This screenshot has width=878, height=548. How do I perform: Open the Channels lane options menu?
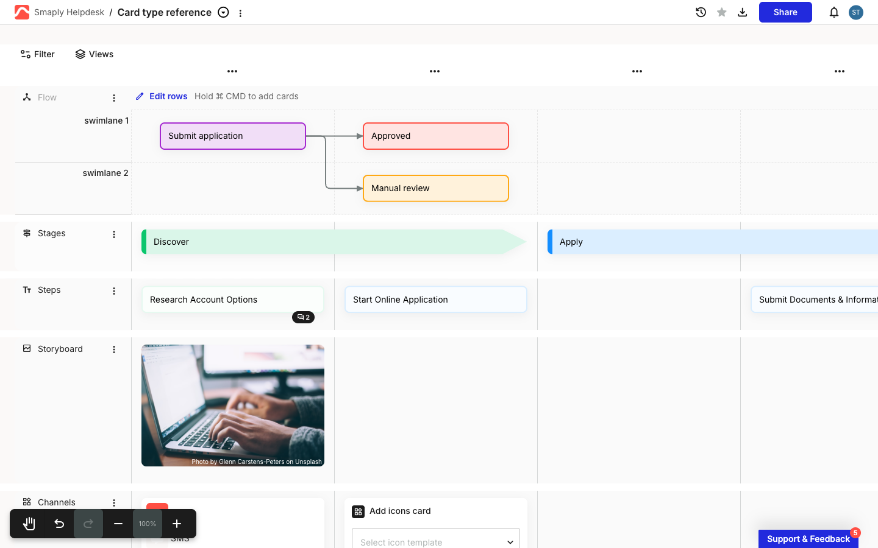coord(114,503)
